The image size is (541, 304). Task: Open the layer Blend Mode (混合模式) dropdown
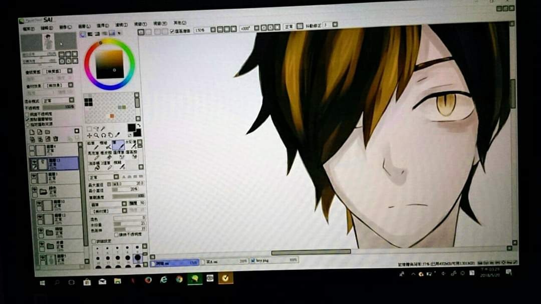point(72,100)
